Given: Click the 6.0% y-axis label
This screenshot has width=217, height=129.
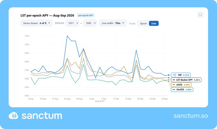Looking at the screenshot, I should pos(27,61).
